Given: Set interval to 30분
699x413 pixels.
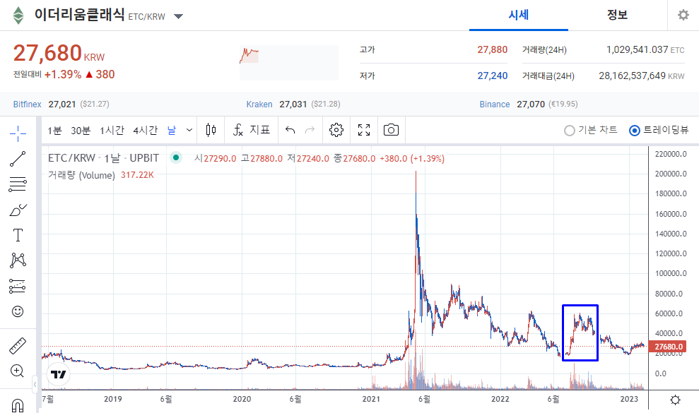Looking at the screenshot, I should pyautogui.click(x=81, y=131).
